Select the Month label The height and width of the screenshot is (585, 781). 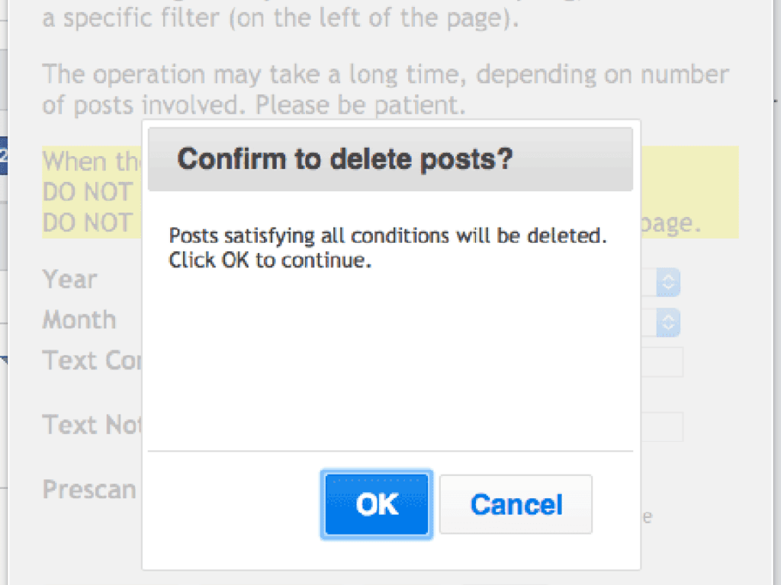coord(79,319)
